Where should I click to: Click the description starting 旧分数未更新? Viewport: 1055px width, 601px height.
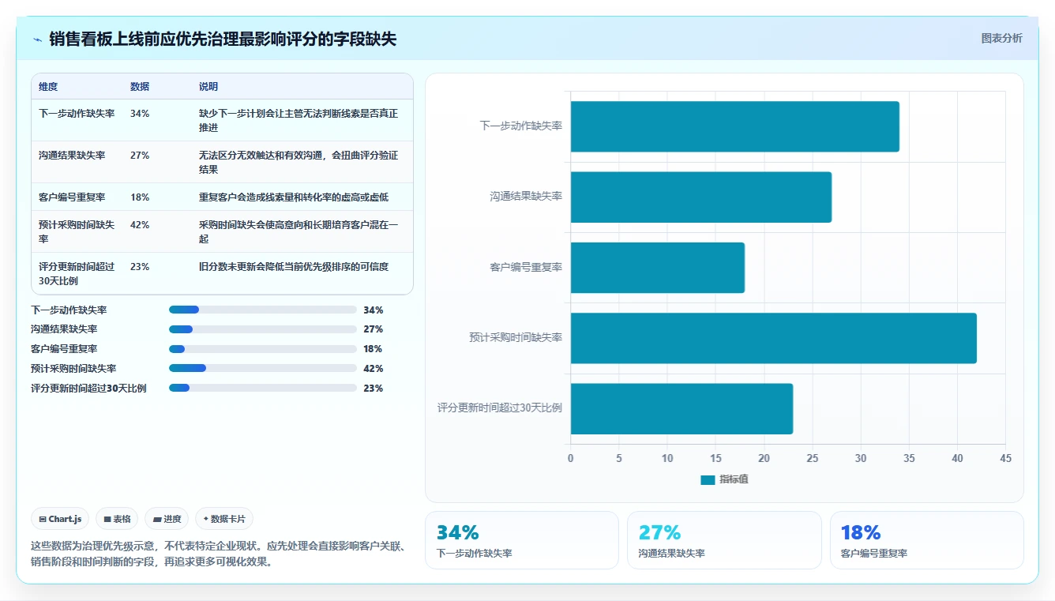tap(294, 267)
